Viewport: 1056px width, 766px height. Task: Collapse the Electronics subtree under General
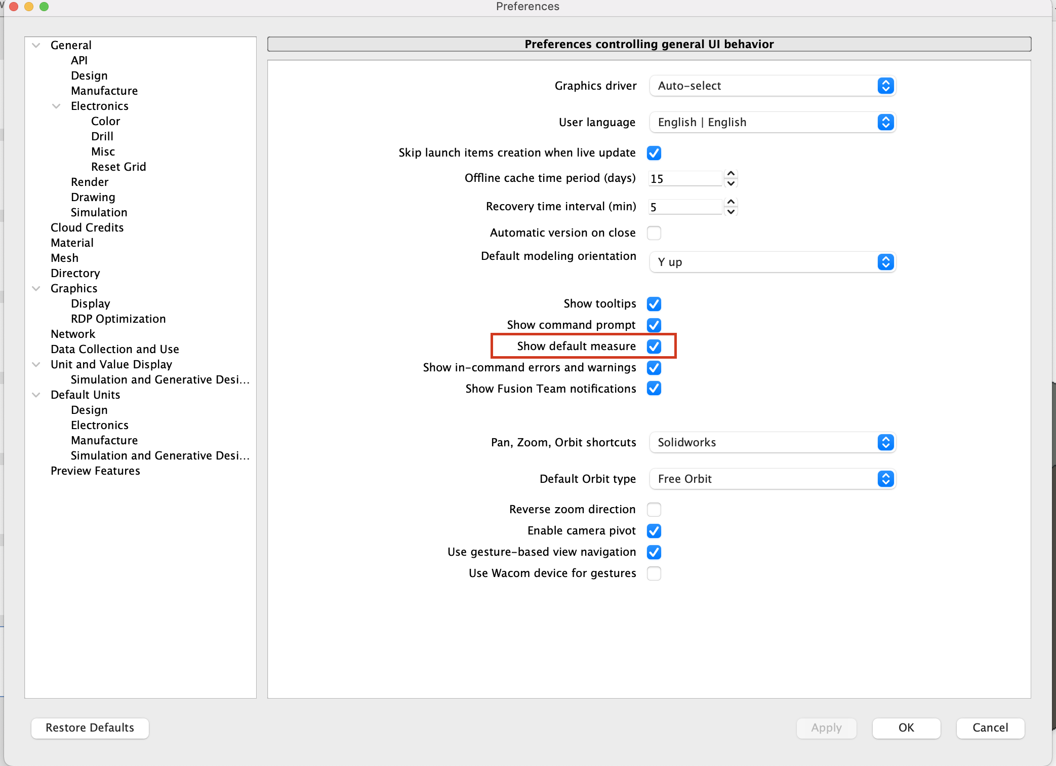tap(56, 106)
